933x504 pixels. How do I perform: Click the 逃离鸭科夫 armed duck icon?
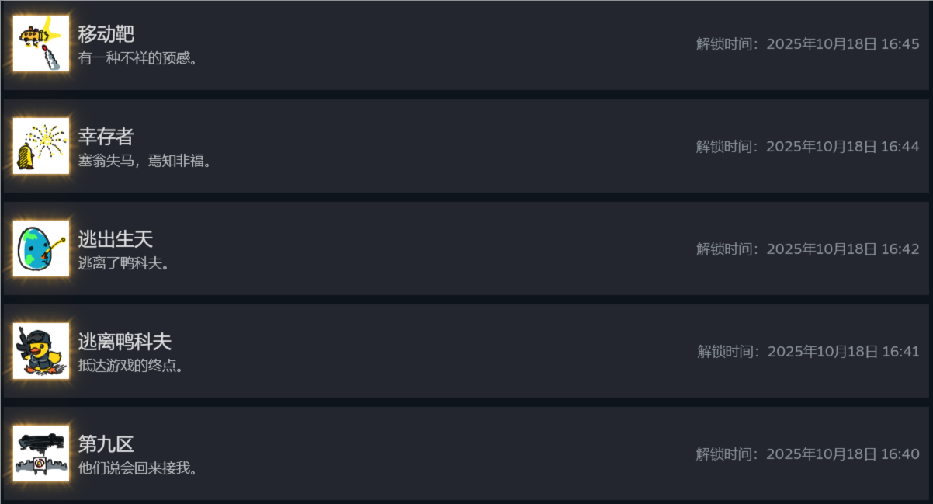tap(41, 351)
